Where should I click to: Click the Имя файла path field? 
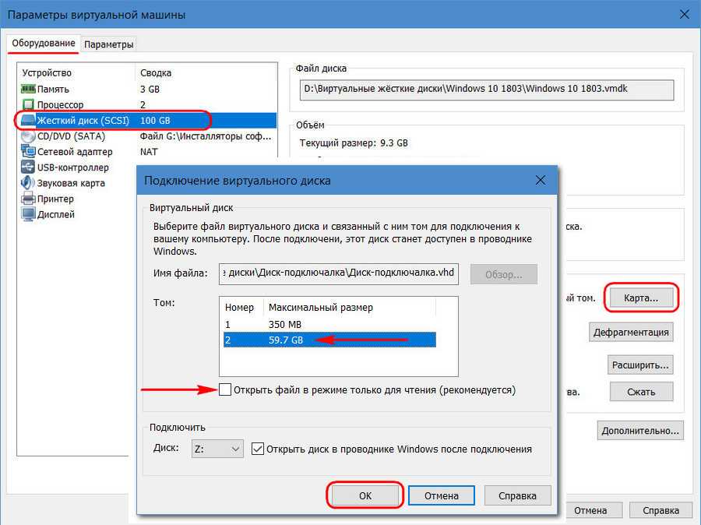pos(339,273)
